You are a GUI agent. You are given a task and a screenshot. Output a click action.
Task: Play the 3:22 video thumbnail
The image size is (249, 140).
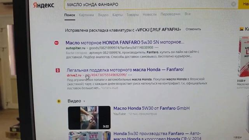89,117
